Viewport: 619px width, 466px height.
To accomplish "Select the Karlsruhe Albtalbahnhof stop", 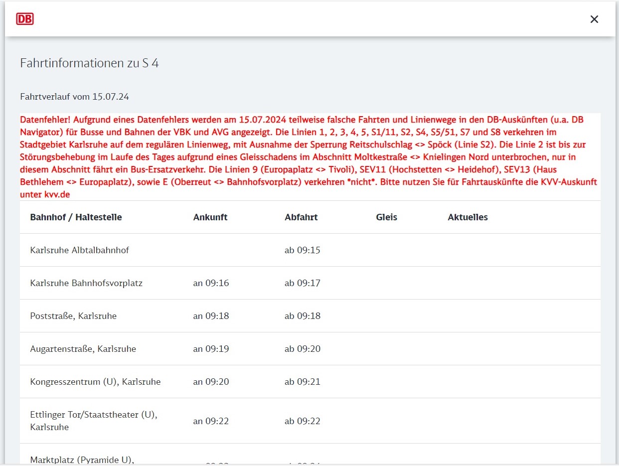I will point(79,250).
